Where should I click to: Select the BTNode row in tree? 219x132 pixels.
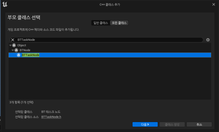110,50
